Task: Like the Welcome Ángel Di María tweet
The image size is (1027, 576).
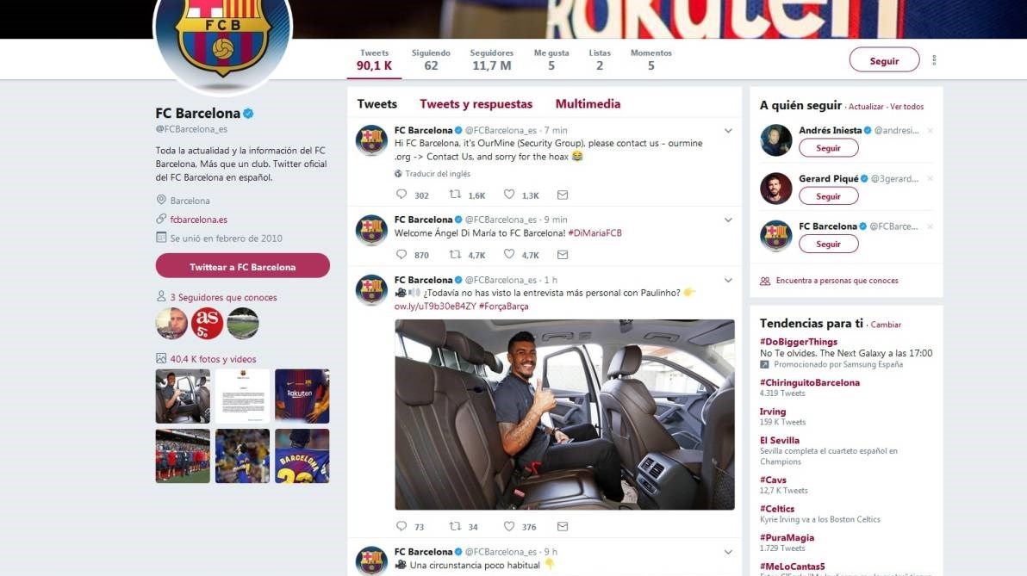Action: click(x=509, y=255)
